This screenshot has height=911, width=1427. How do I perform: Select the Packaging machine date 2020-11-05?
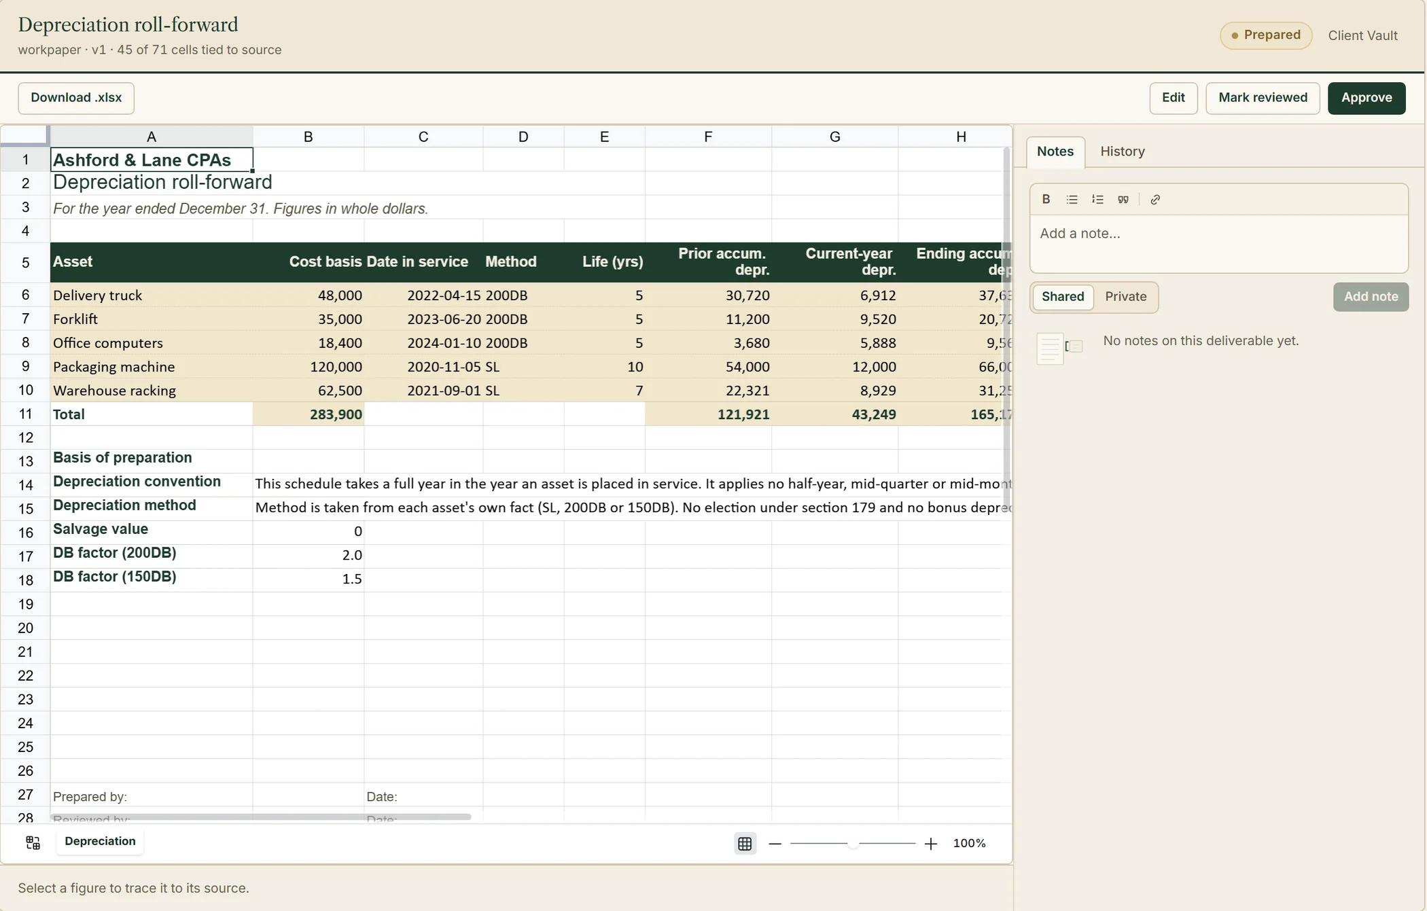423,367
